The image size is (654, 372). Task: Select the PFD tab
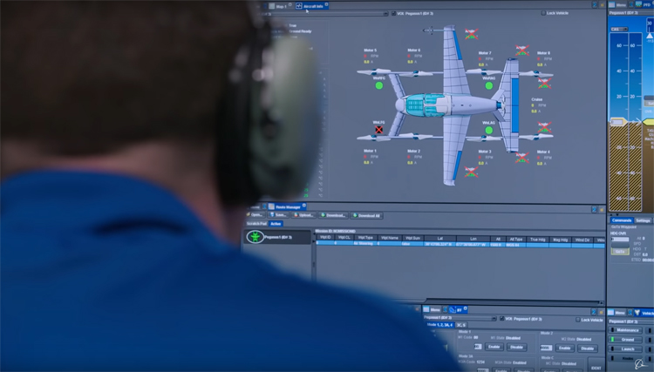click(644, 4)
